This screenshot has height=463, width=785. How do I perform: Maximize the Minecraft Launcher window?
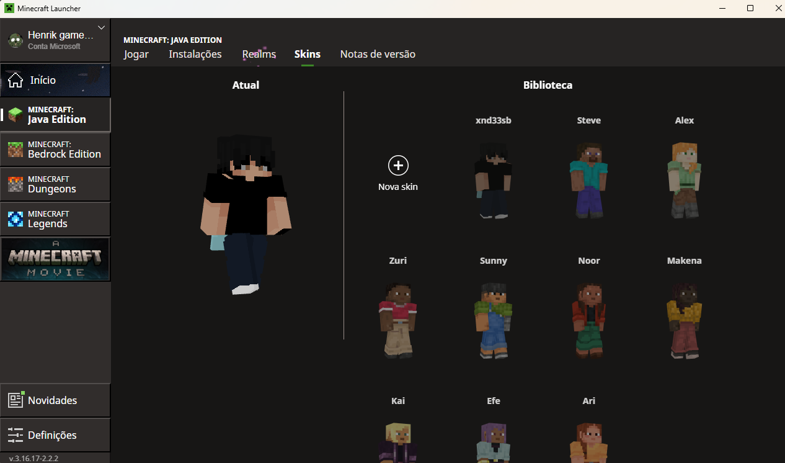coord(750,8)
